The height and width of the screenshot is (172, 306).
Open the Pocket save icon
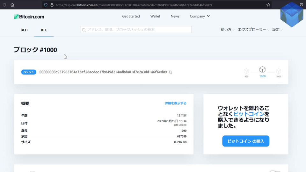point(302,5)
